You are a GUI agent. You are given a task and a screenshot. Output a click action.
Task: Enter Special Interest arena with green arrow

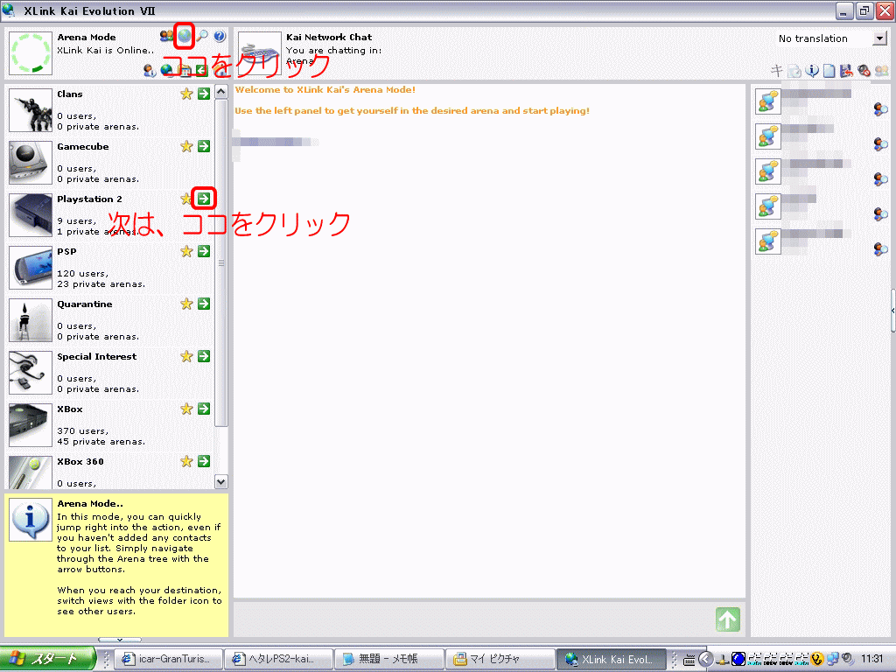pyautogui.click(x=204, y=357)
